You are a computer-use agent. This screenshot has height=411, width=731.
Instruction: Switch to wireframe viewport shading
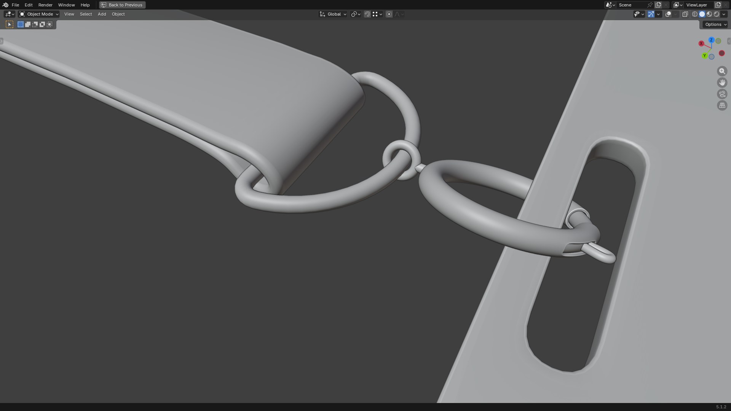[x=695, y=14]
